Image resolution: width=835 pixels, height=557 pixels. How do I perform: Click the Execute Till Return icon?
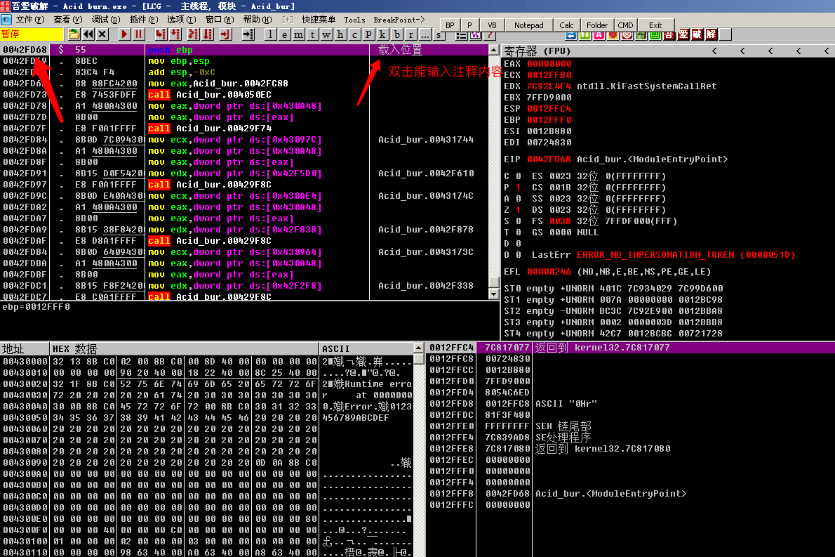coord(225,34)
